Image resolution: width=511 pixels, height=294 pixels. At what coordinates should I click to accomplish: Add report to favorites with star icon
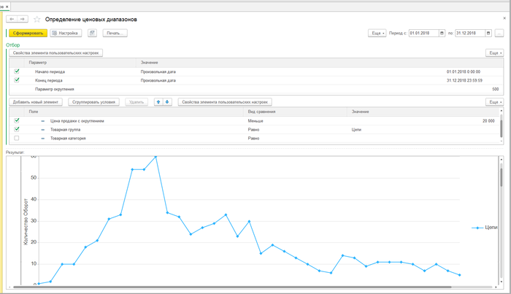pos(37,20)
